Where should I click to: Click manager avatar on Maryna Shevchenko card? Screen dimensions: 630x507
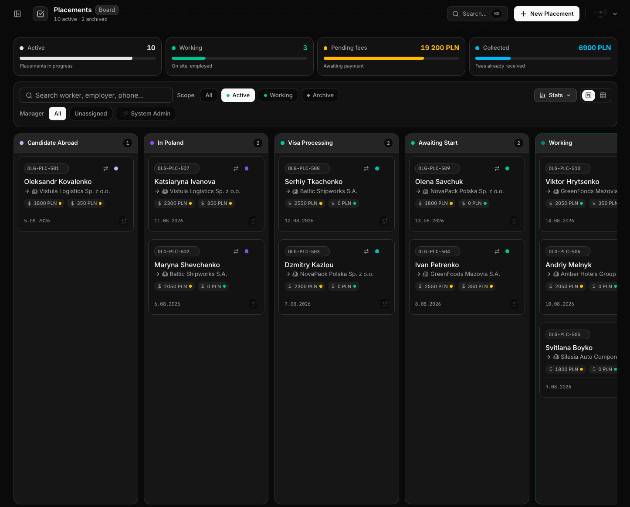tap(253, 304)
